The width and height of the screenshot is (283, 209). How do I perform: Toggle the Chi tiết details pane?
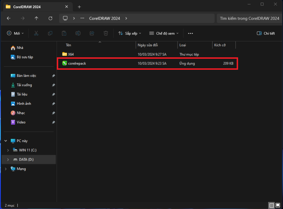click(x=266, y=33)
